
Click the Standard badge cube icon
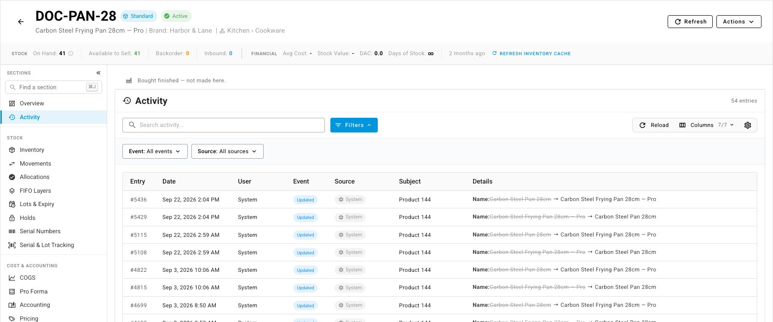[x=126, y=16]
